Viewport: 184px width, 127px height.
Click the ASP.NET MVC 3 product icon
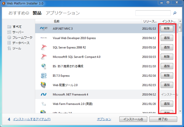coord(44,28)
